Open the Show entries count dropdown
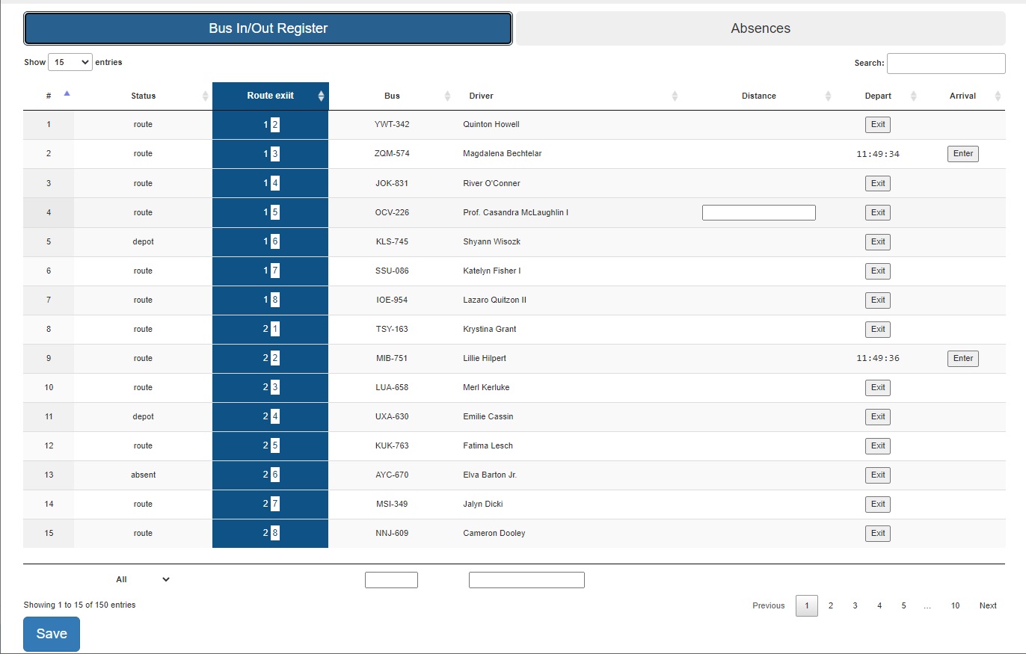The height and width of the screenshot is (654, 1026). (x=70, y=62)
